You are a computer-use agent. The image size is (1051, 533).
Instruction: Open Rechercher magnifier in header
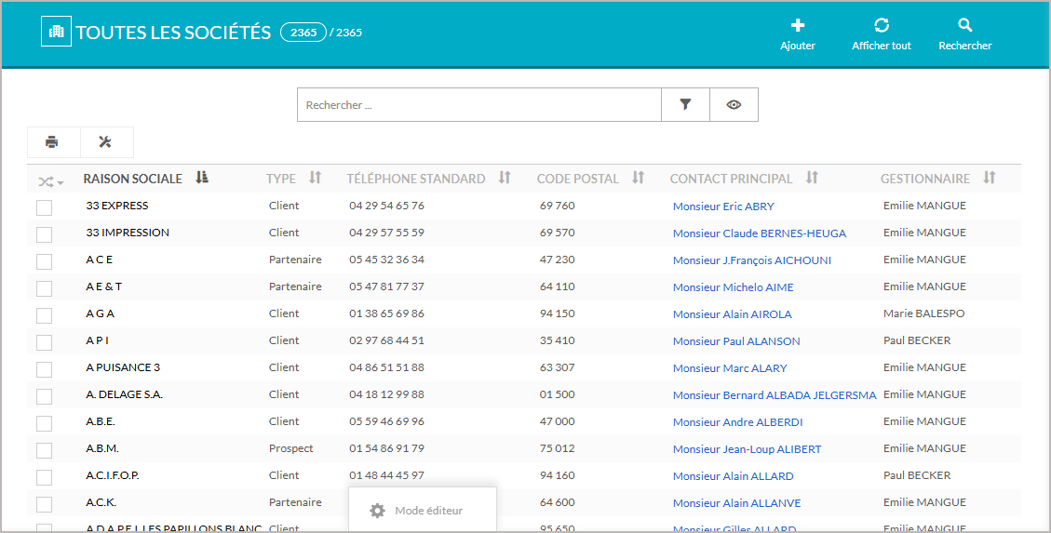click(x=964, y=26)
